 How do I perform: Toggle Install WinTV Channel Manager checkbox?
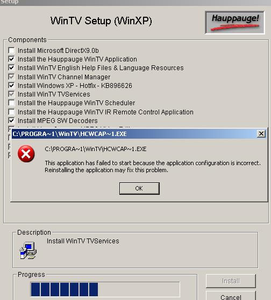11,77
